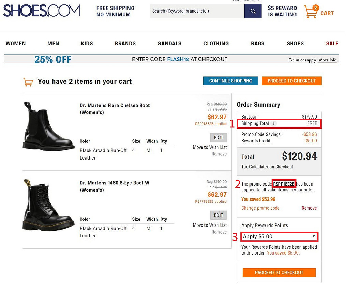349x288 pixels.
Task: Open the shopping cart icon
Action: pyautogui.click(x=310, y=12)
